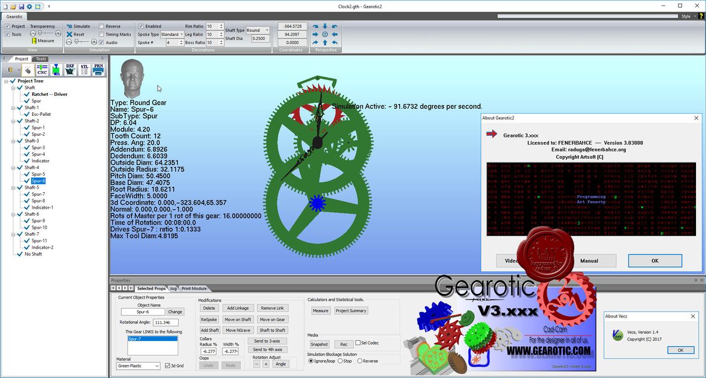This screenshot has width=706, height=378.
Task: Select Esc-Pallet in the project tree
Action: [41, 114]
